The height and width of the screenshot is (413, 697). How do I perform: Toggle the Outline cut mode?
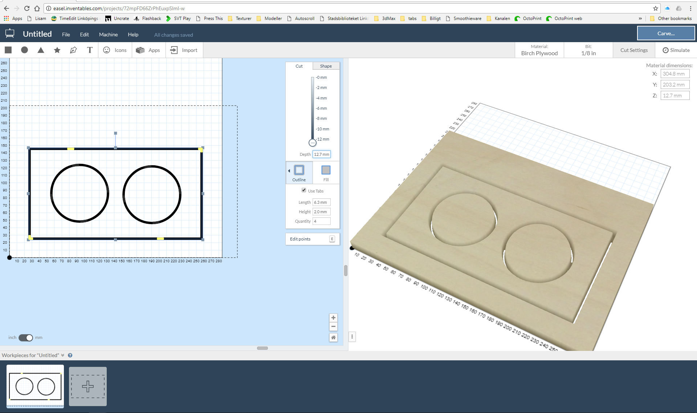(x=299, y=172)
